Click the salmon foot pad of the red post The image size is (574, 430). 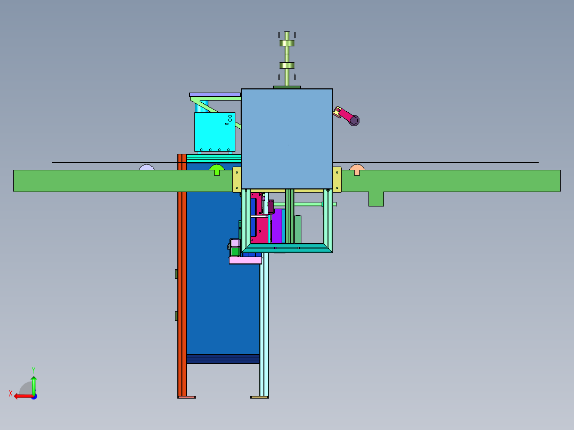pyautogui.click(x=187, y=397)
